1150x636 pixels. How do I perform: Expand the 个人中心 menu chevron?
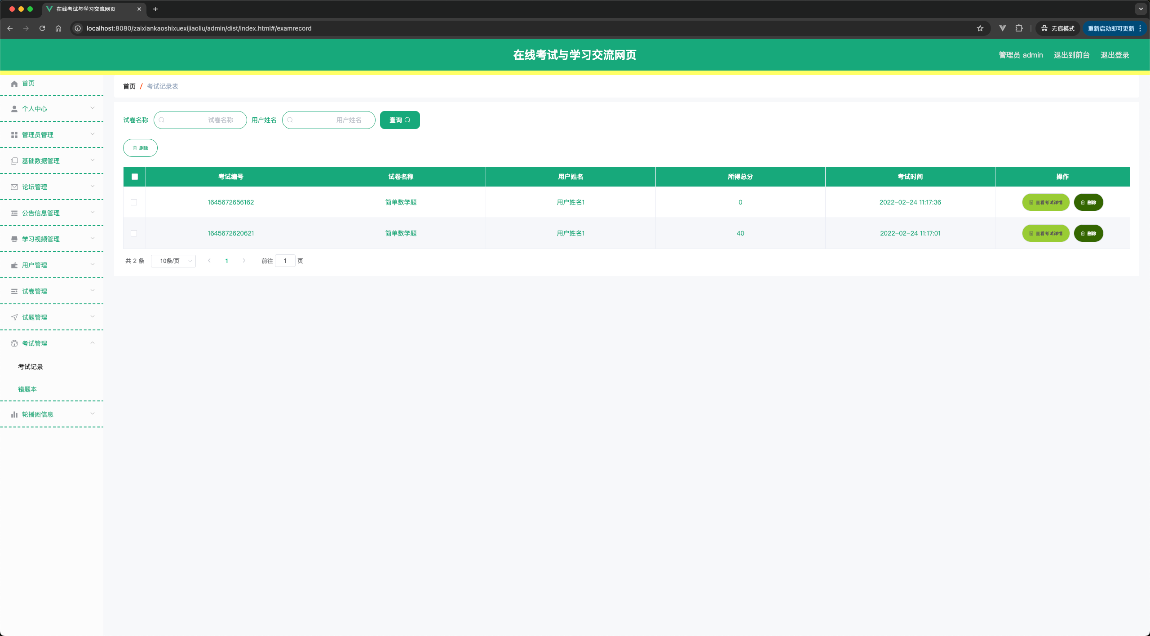[x=93, y=108]
